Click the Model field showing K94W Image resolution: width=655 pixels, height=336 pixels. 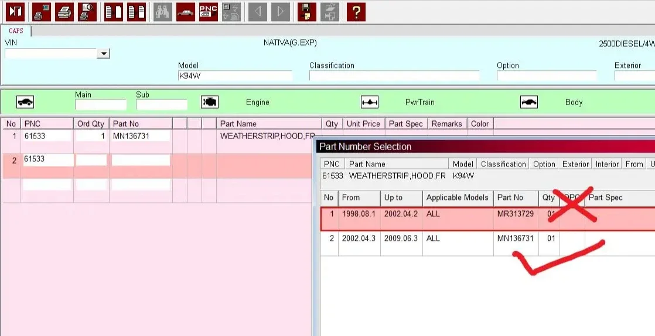tap(235, 76)
